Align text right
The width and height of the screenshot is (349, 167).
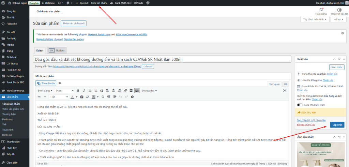tap(119, 91)
